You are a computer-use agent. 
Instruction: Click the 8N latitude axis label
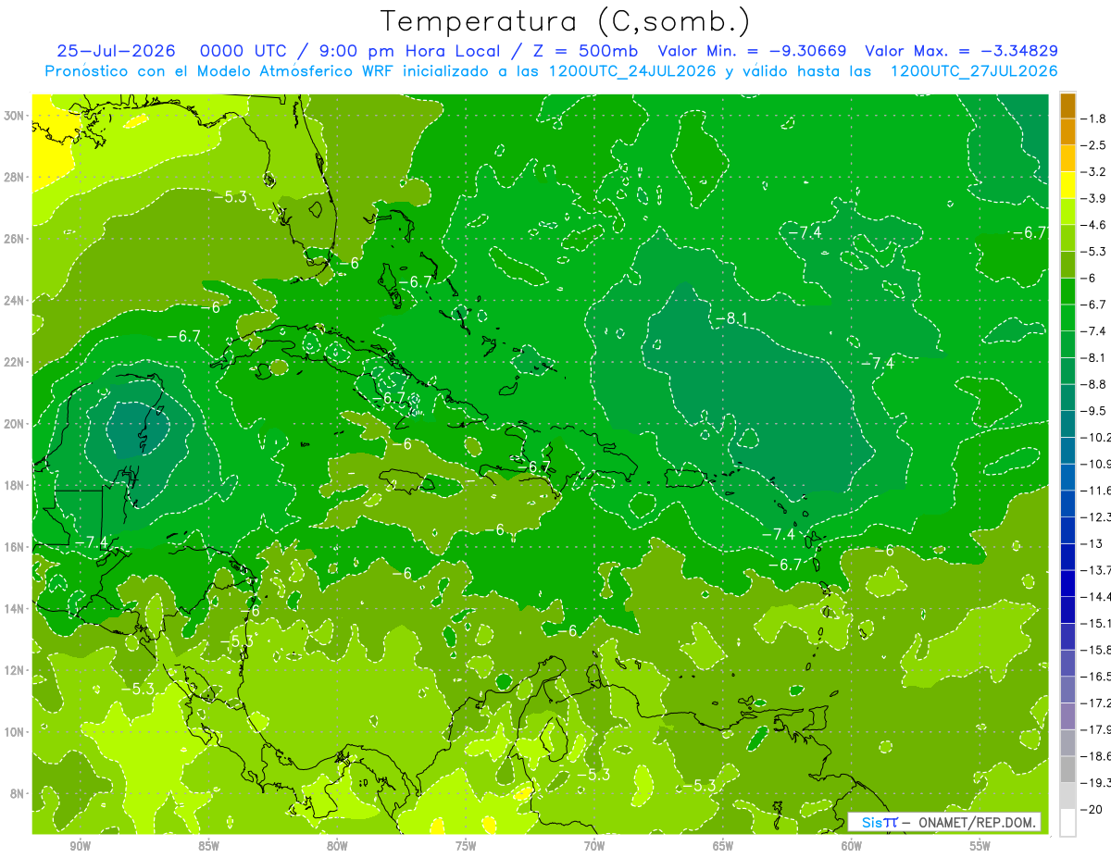pos(19,793)
